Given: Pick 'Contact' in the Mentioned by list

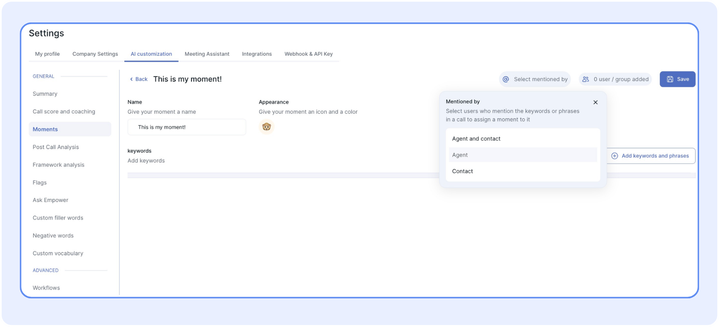Looking at the screenshot, I should (463, 171).
